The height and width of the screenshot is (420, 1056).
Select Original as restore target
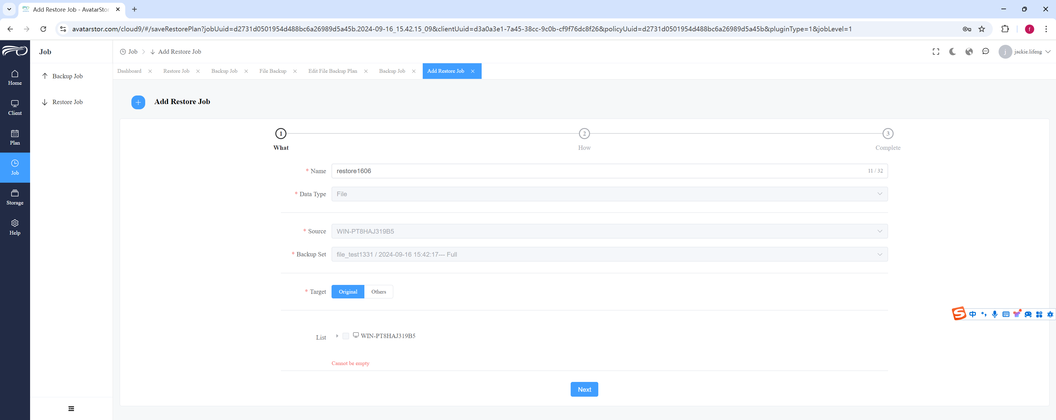point(347,292)
